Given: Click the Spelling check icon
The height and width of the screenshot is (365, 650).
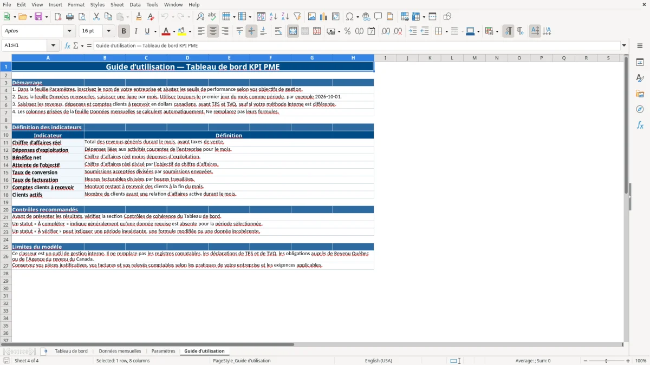Looking at the screenshot, I should [212, 17].
